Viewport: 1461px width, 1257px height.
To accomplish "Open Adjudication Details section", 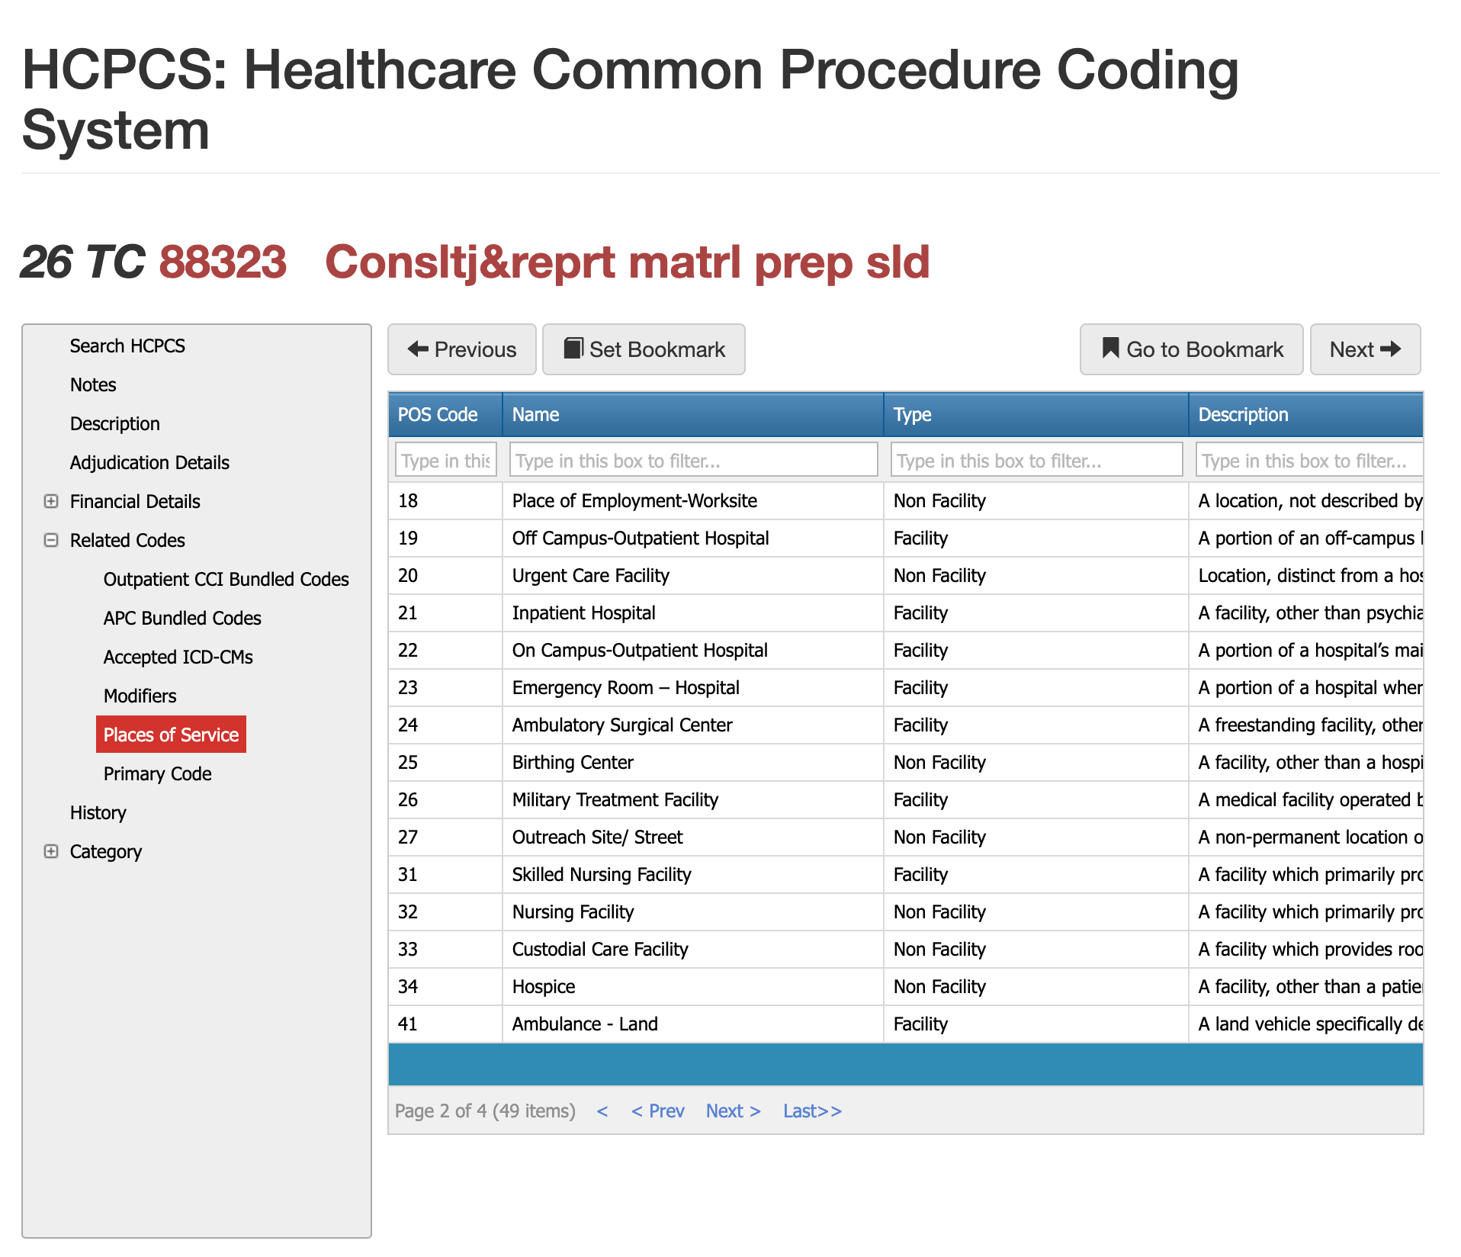I will [x=149, y=462].
